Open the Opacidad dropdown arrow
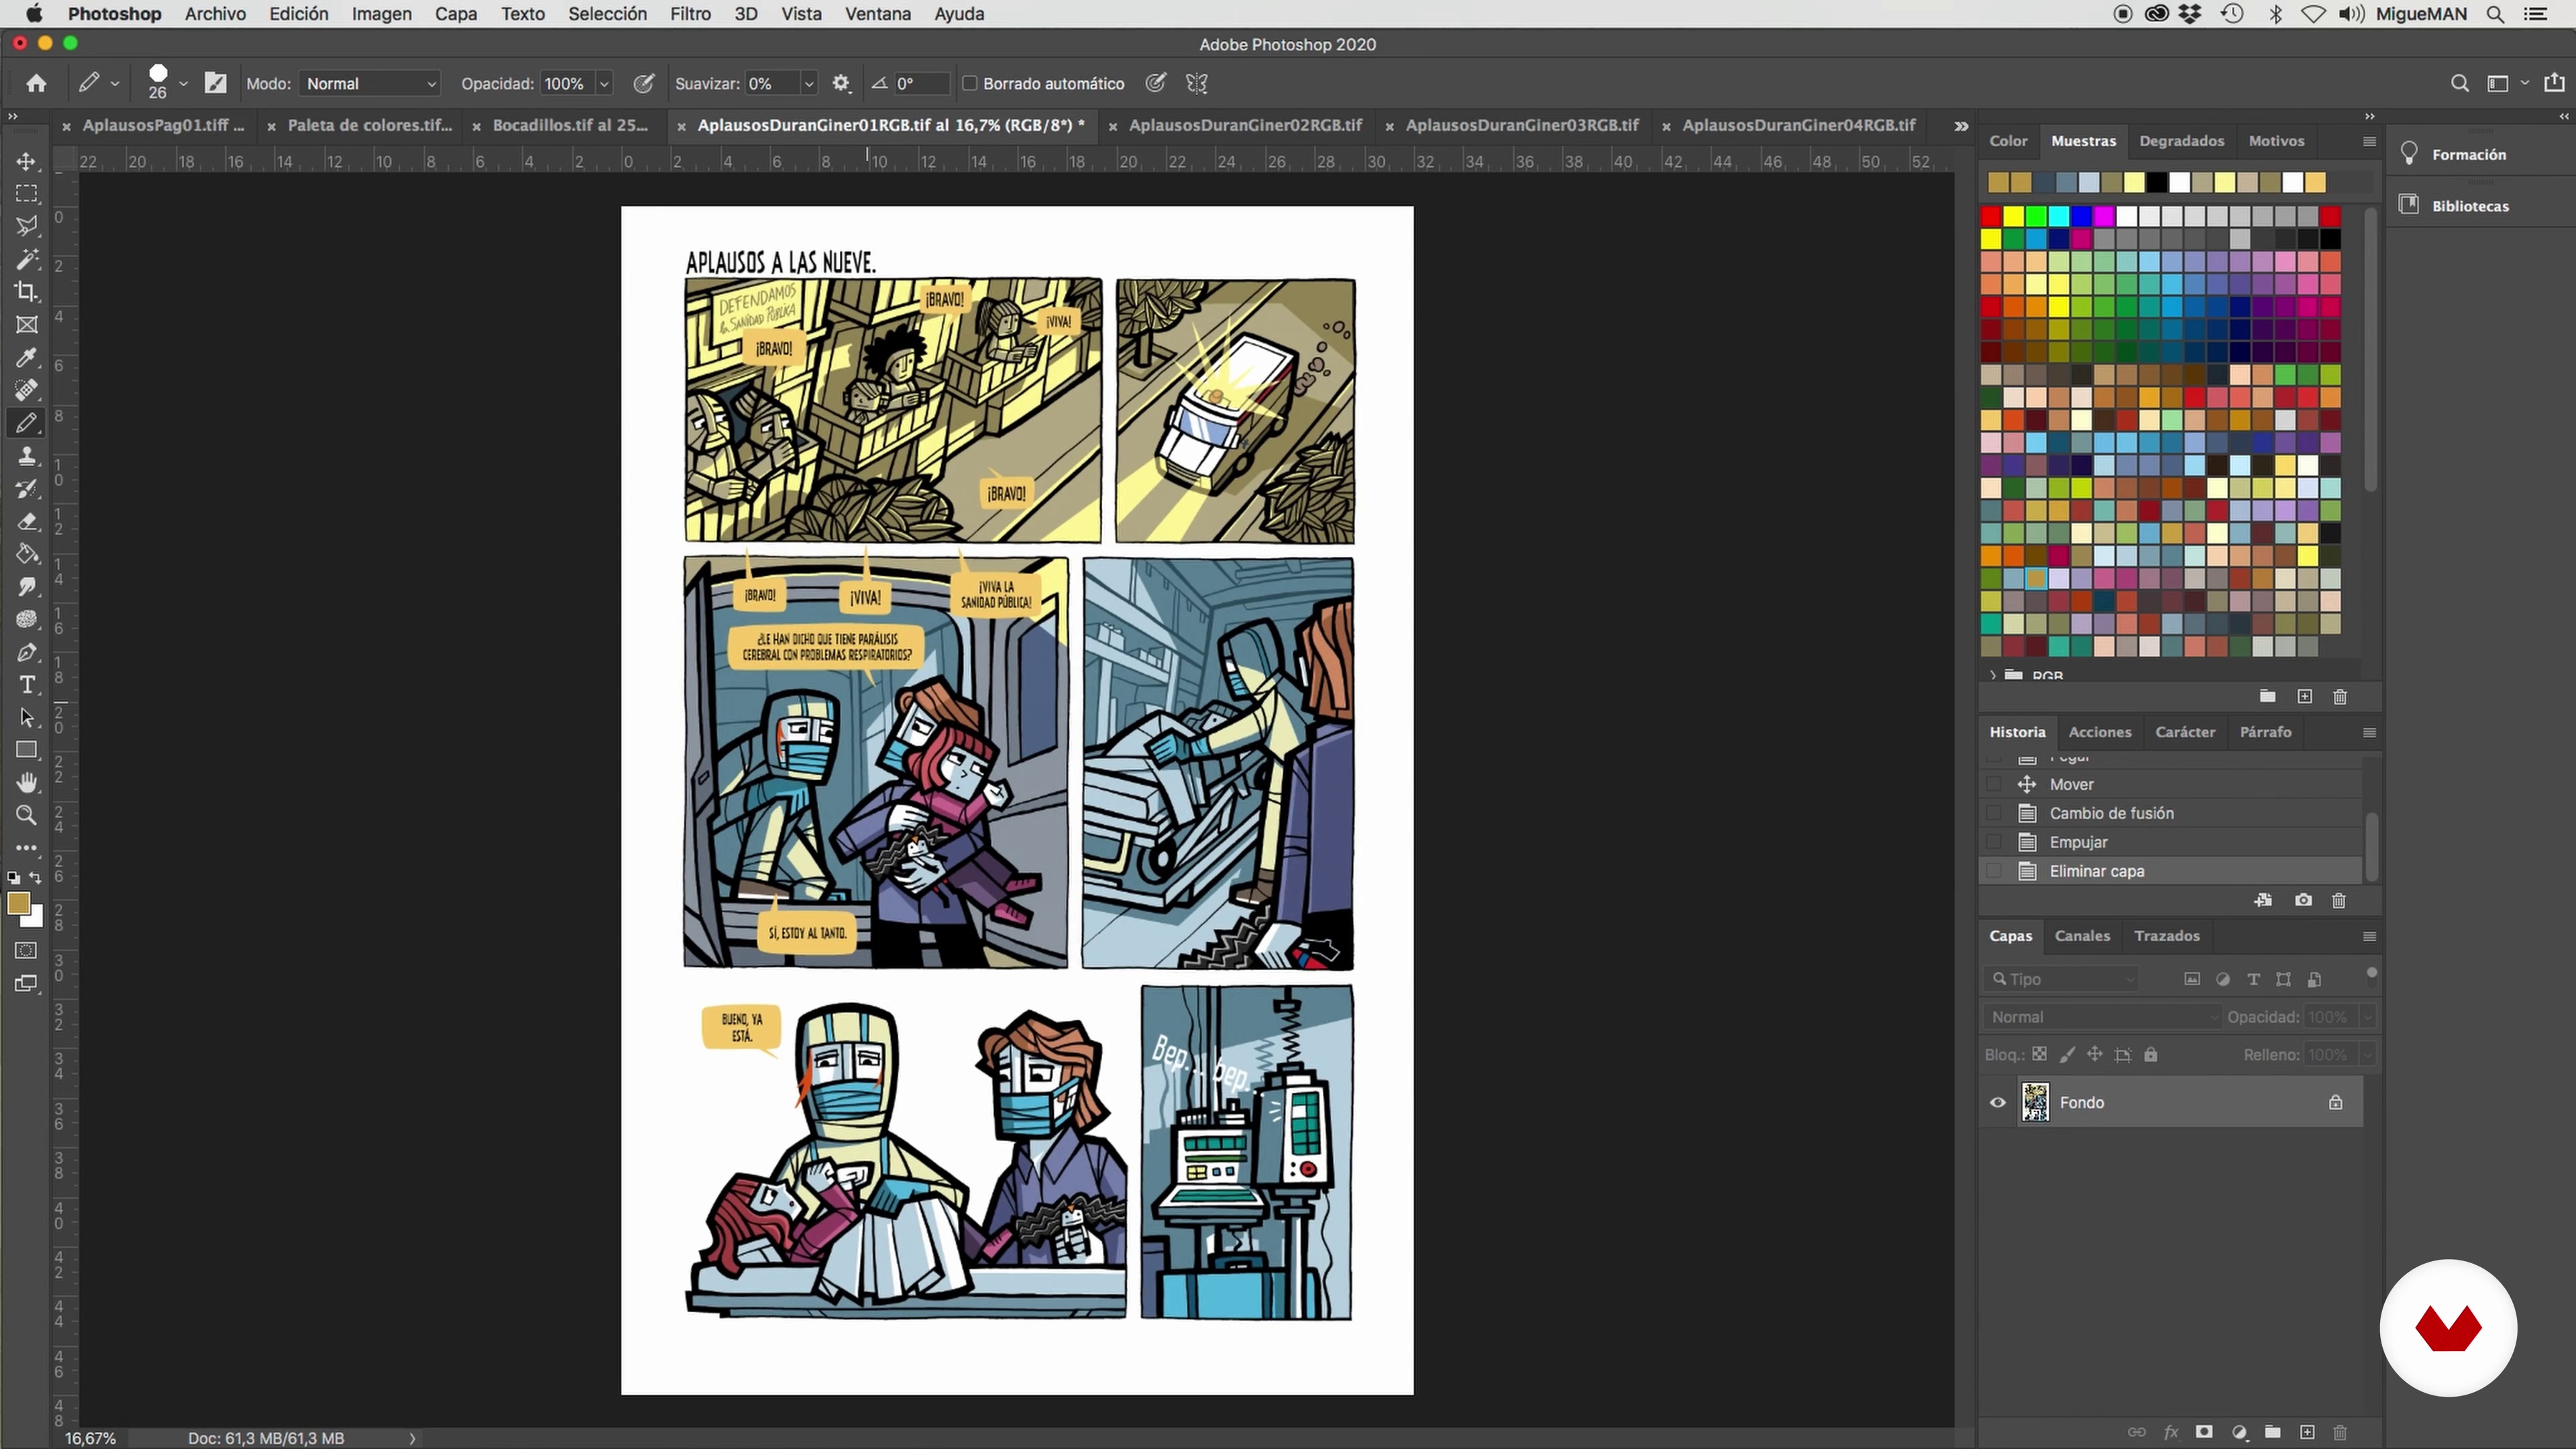Screen dimensions: 2576x1449 (604, 84)
